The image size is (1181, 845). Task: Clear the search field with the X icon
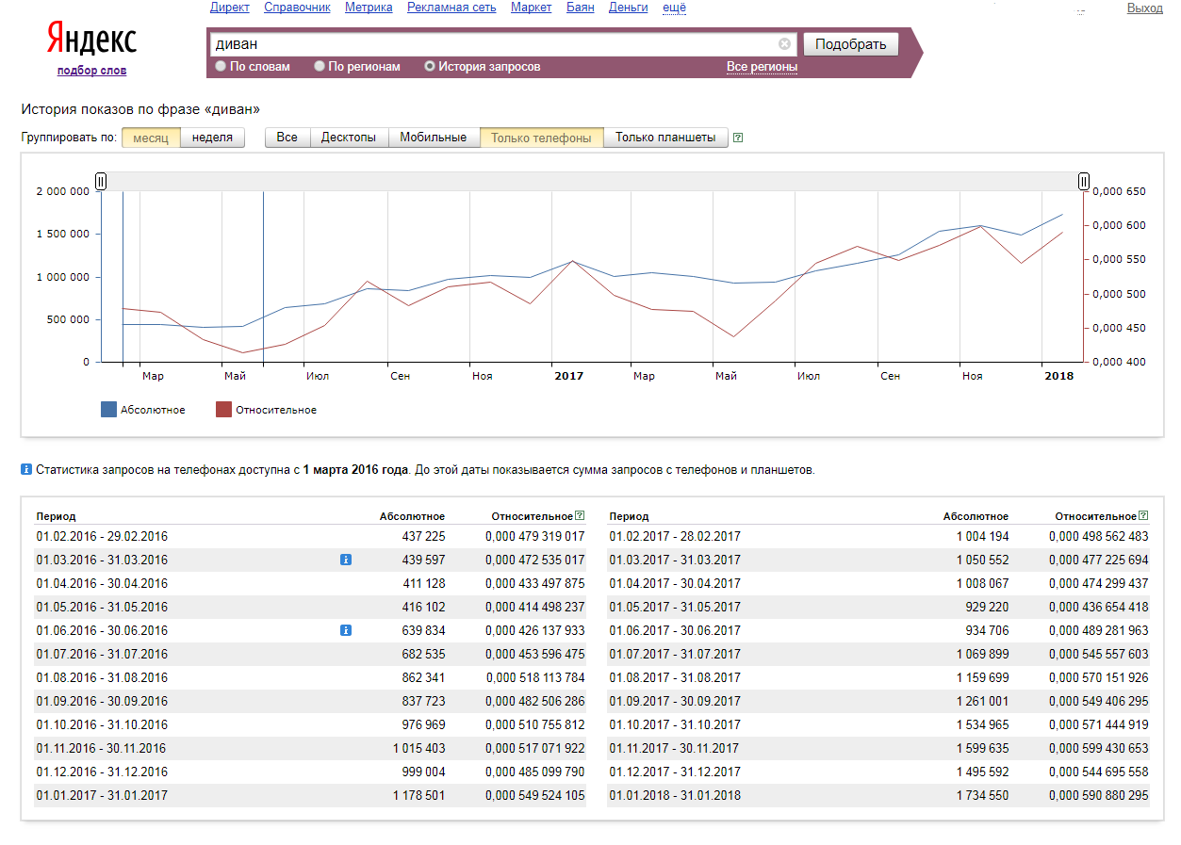point(784,44)
